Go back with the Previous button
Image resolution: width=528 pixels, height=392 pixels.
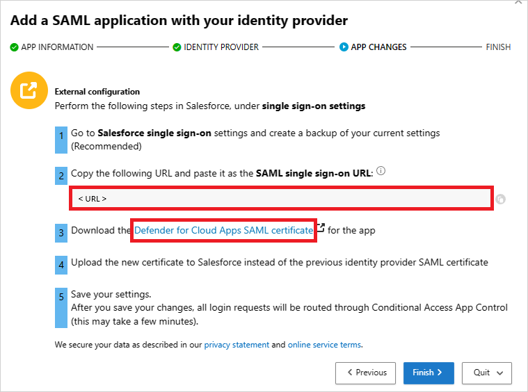click(x=366, y=373)
